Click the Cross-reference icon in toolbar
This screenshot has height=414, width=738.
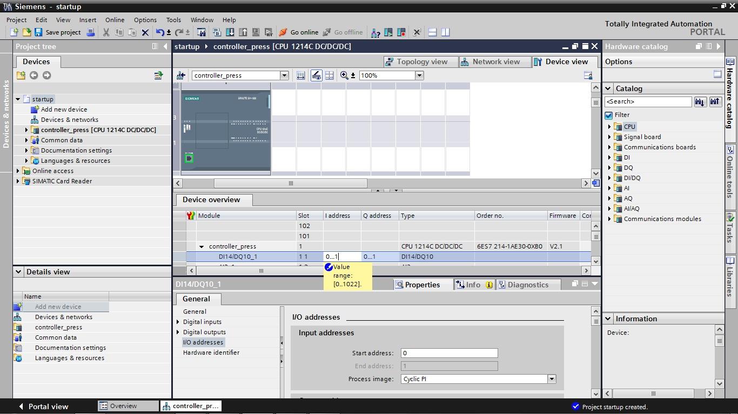click(417, 32)
